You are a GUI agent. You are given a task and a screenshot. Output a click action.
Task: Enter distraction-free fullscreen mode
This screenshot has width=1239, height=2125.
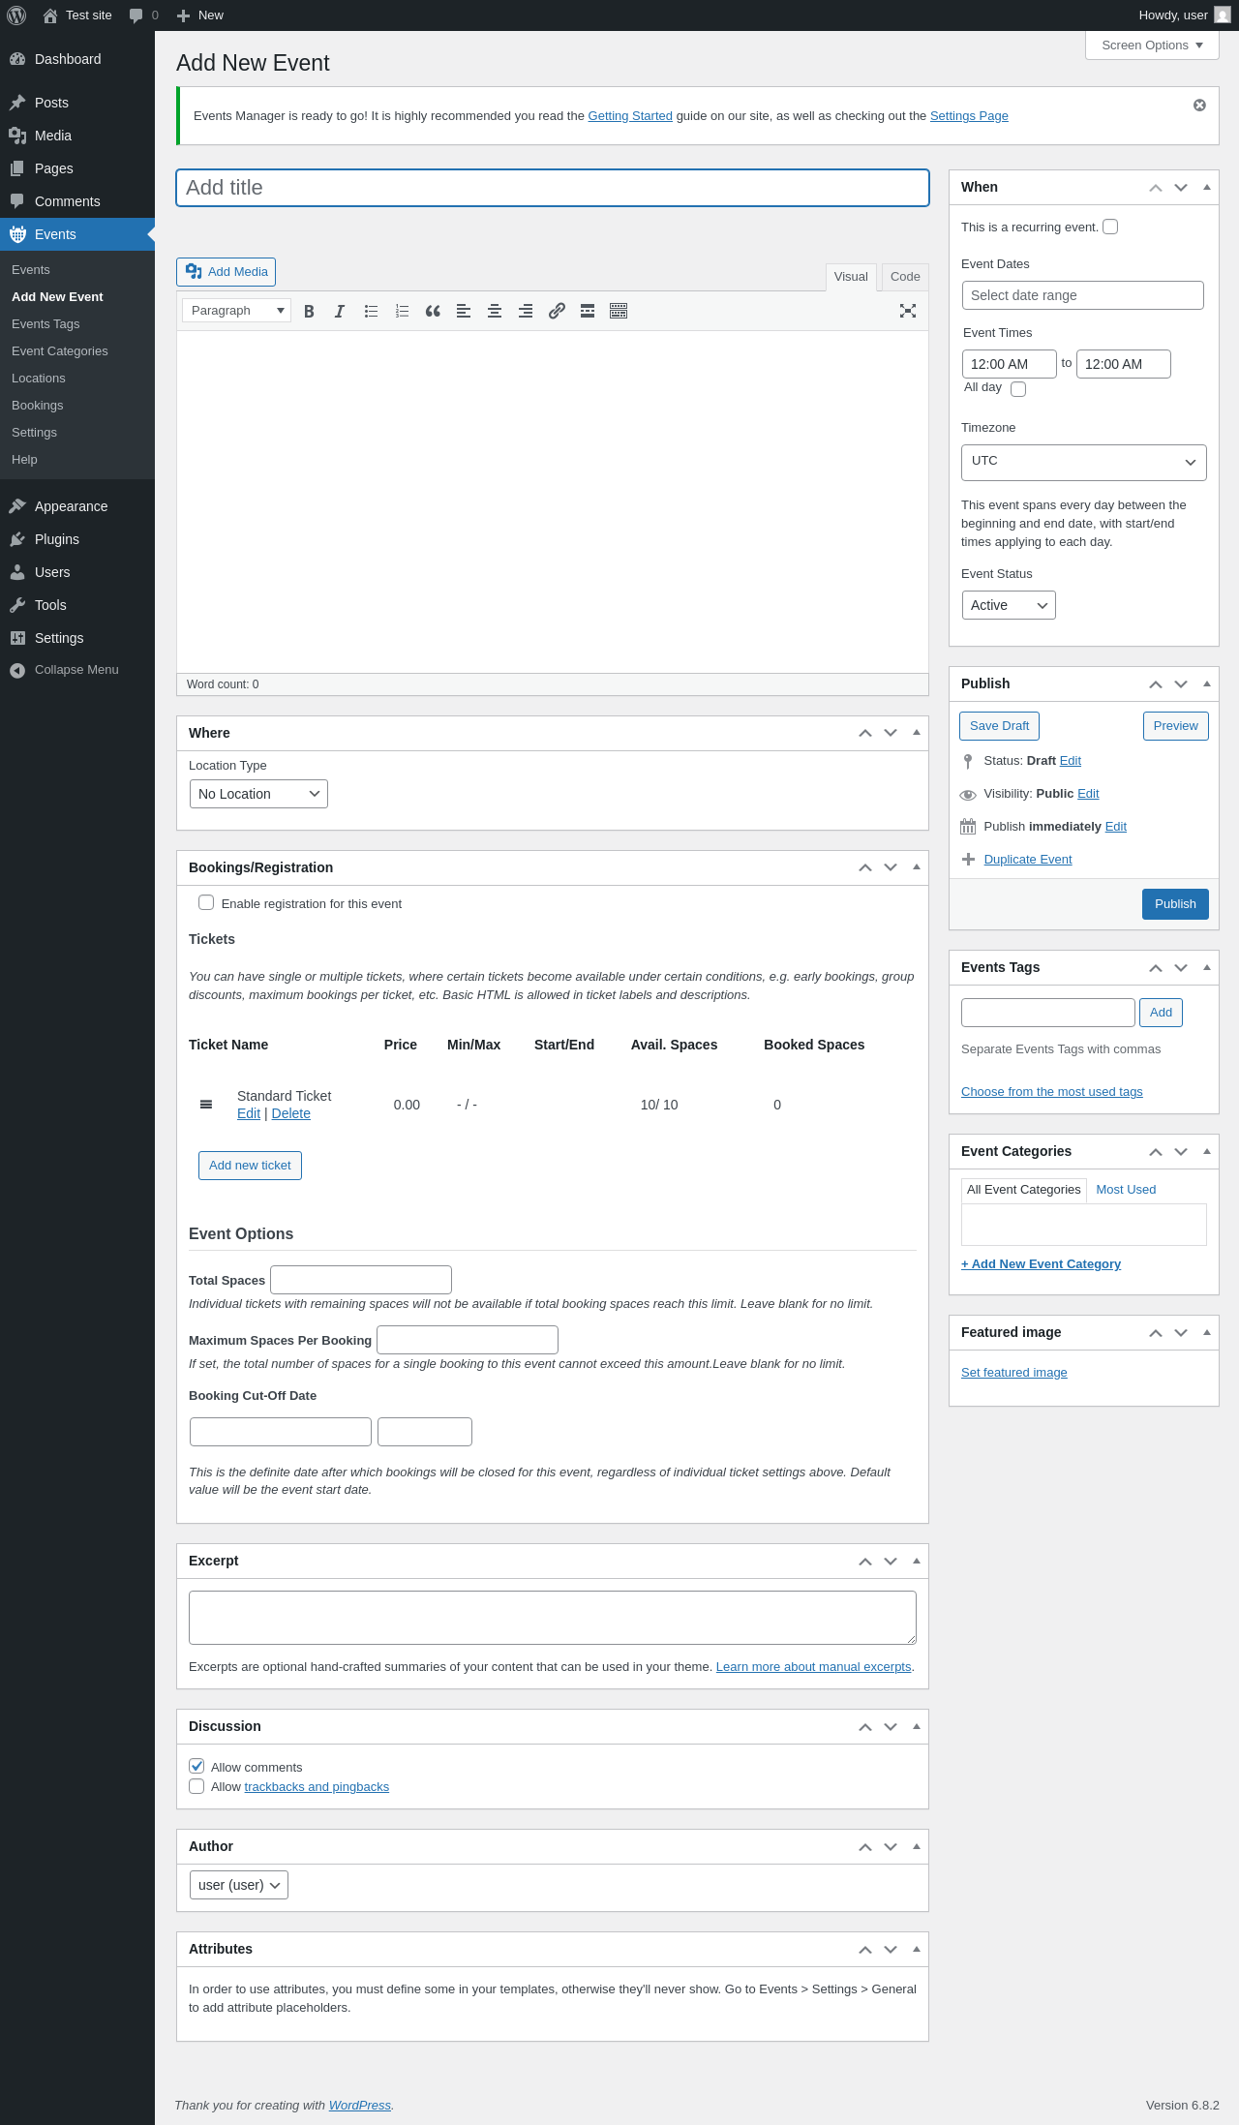[x=908, y=311]
